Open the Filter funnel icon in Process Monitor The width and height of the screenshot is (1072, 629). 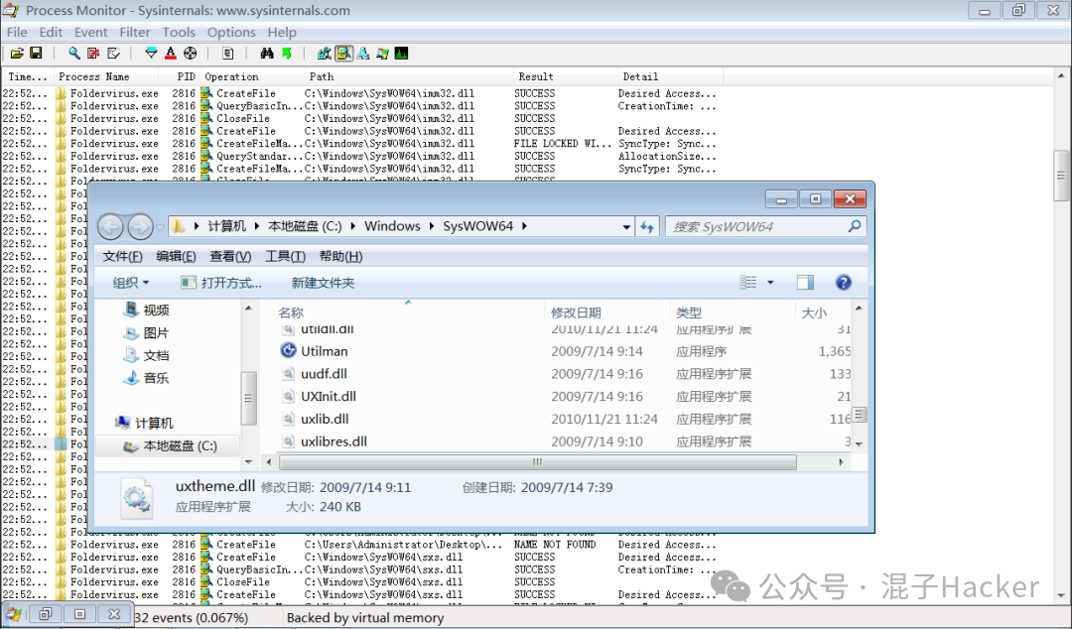(151, 53)
